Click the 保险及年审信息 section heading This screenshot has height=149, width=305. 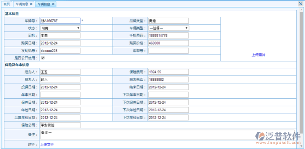tap(17, 64)
